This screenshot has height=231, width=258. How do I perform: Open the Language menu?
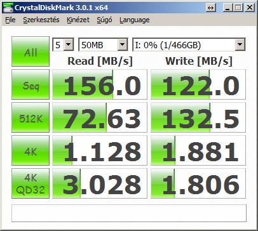point(135,20)
